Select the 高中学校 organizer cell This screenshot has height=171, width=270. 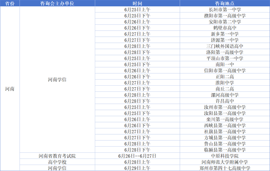click(57, 162)
